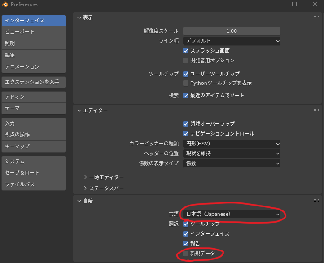Viewport: 324px width, 263px height.
Task: Click the 解像度スケール value slider
Action: coord(232,31)
